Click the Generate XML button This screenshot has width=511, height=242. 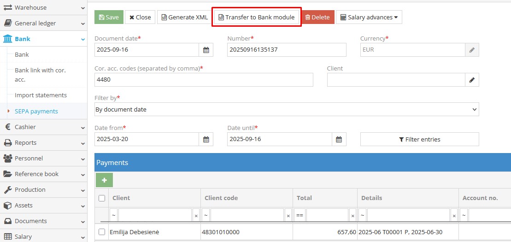pos(184,18)
